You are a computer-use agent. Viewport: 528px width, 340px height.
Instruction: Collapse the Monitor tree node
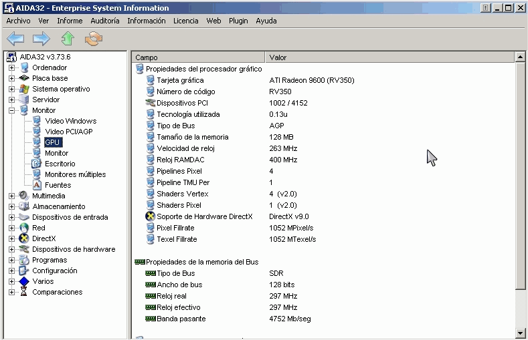(12, 110)
